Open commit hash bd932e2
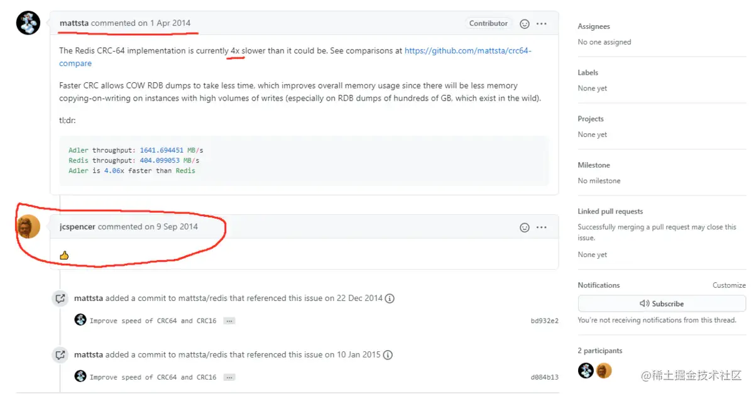 pyautogui.click(x=544, y=321)
